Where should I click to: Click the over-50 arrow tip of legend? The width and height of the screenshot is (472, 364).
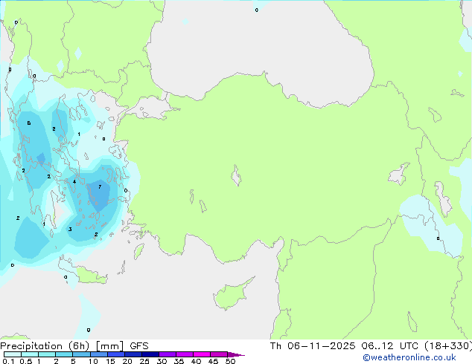236,354
